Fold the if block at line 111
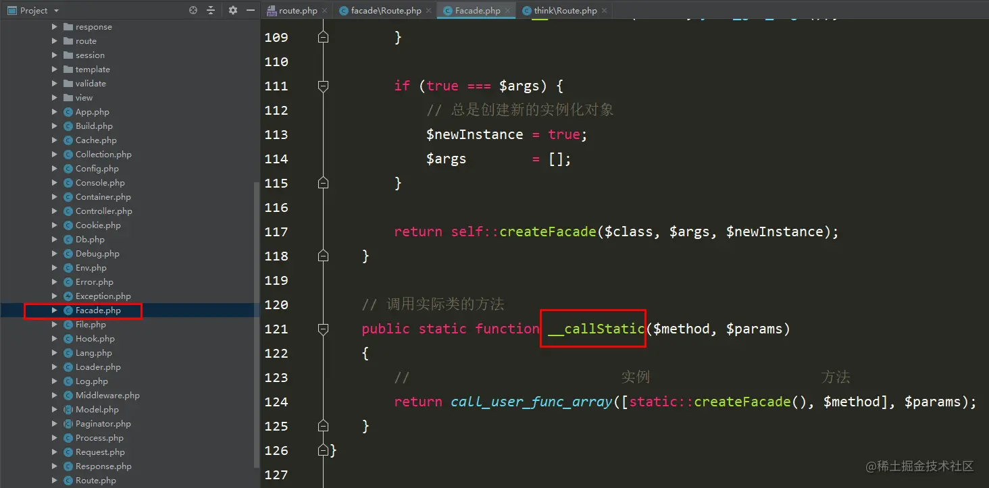Image resolution: width=989 pixels, height=488 pixels. pyautogui.click(x=323, y=86)
